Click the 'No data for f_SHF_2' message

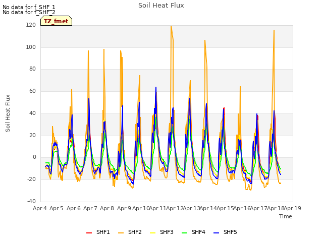tap(29, 12)
